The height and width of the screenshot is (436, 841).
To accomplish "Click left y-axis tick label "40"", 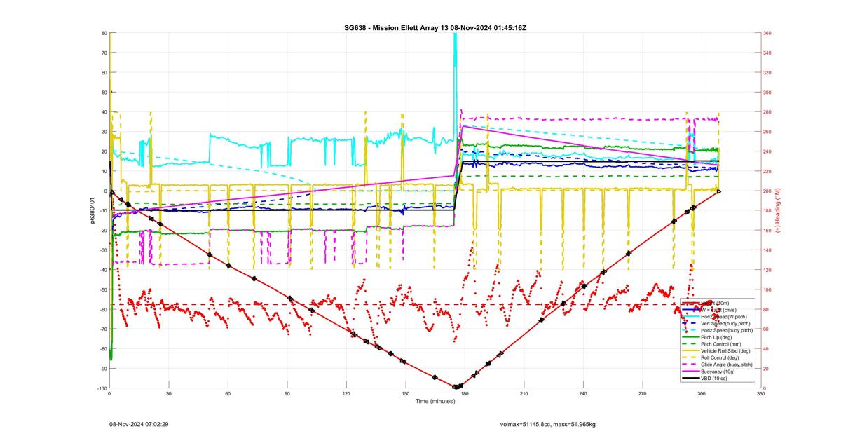I will [x=104, y=112].
